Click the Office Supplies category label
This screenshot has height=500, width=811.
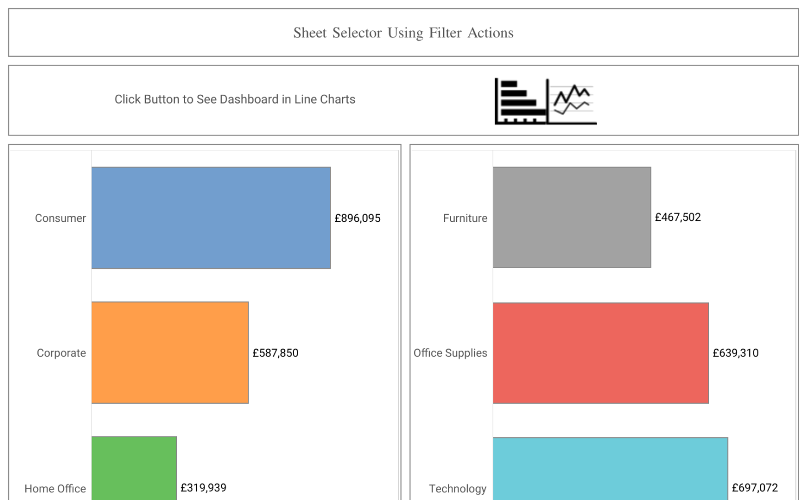click(x=450, y=353)
